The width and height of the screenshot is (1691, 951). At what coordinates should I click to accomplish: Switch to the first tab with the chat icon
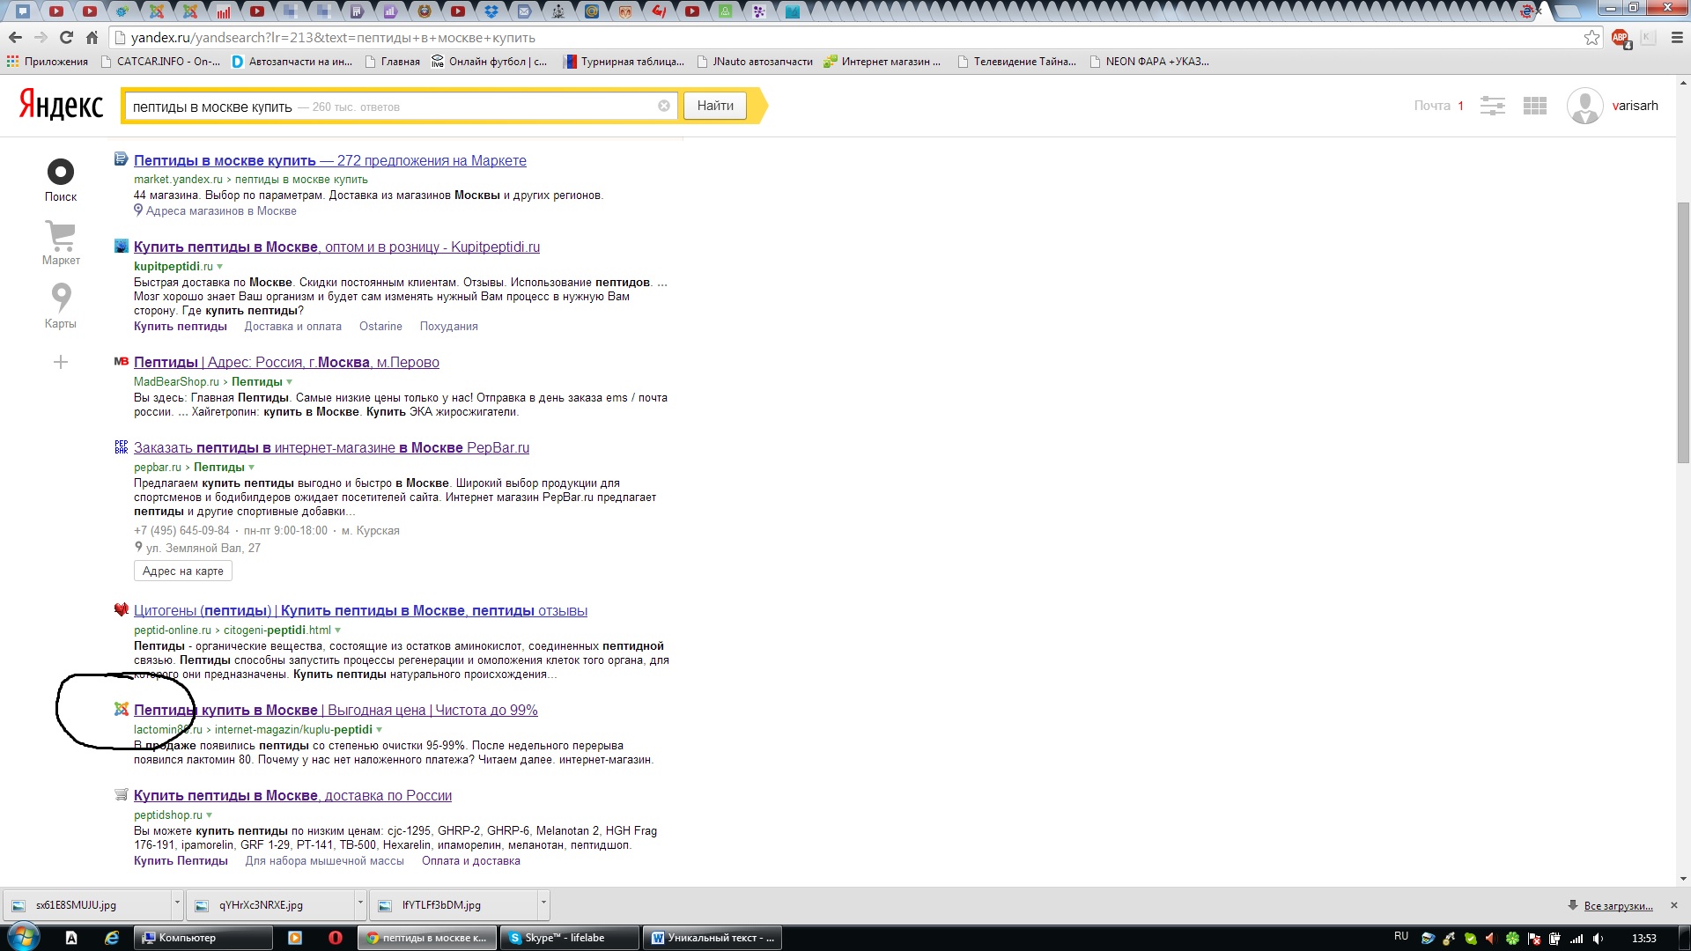coord(23,11)
